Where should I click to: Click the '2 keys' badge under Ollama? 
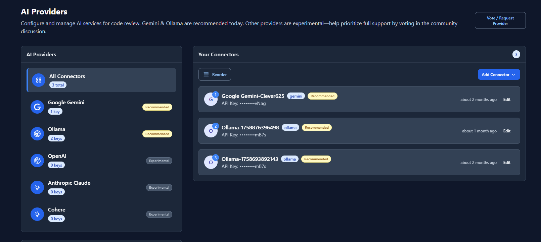[56, 138]
